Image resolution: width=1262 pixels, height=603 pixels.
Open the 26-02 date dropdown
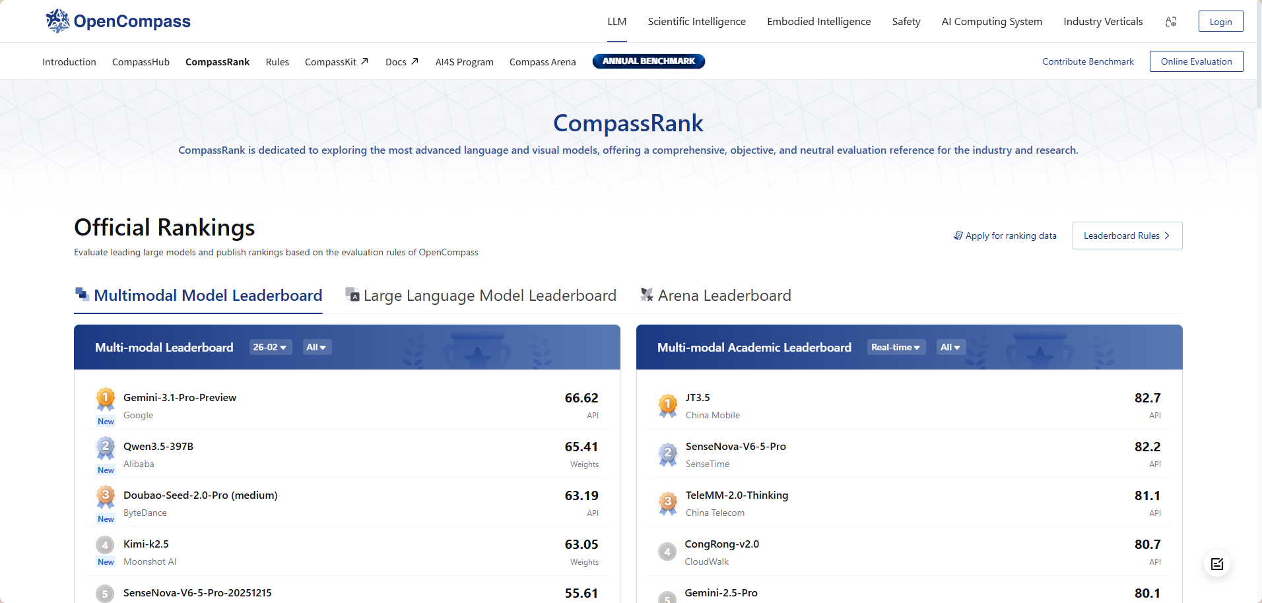271,347
